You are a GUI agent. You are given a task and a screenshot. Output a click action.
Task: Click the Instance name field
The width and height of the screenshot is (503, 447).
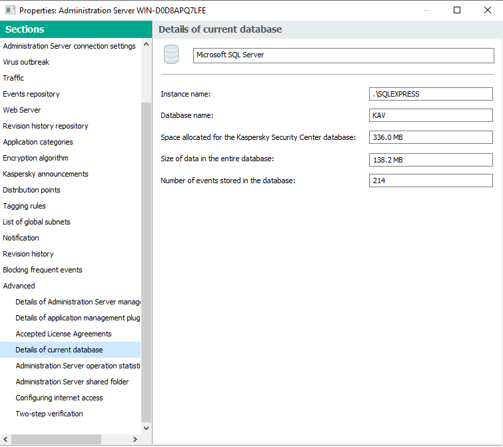coord(430,94)
